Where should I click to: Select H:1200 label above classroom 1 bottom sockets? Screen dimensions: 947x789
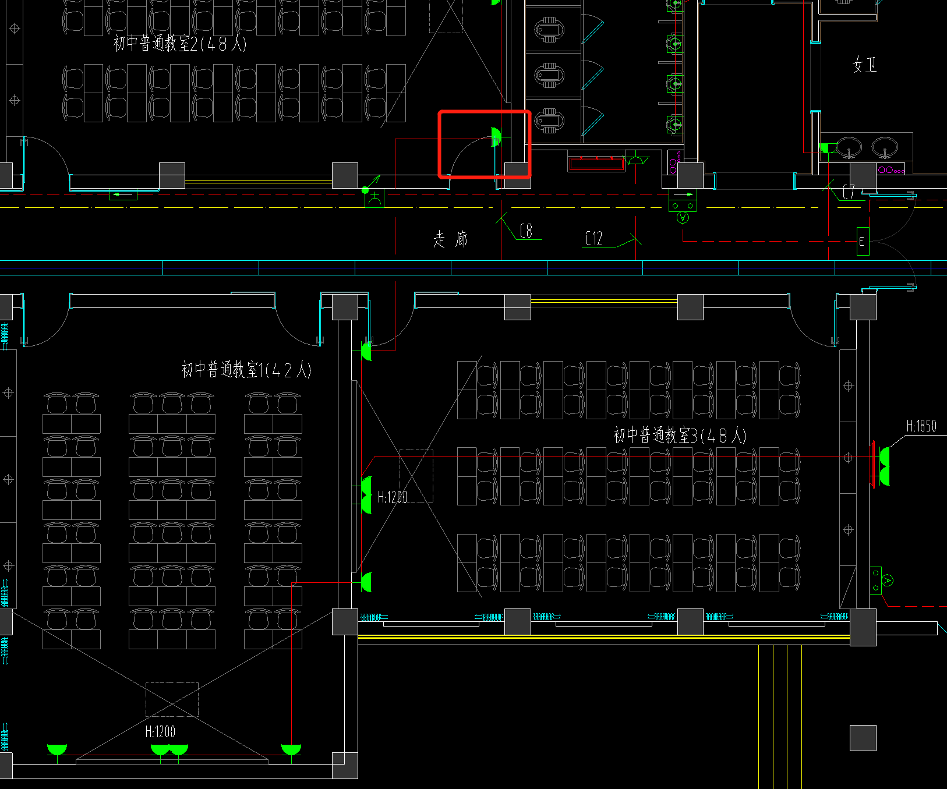point(160,732)
